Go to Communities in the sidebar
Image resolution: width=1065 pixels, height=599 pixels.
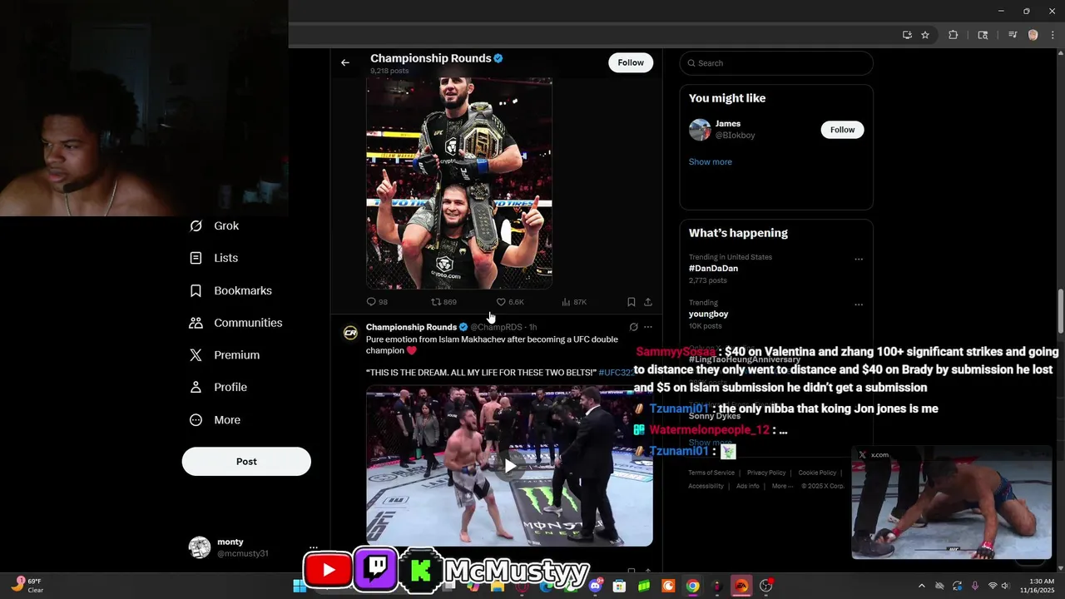[x=236, y=323]
